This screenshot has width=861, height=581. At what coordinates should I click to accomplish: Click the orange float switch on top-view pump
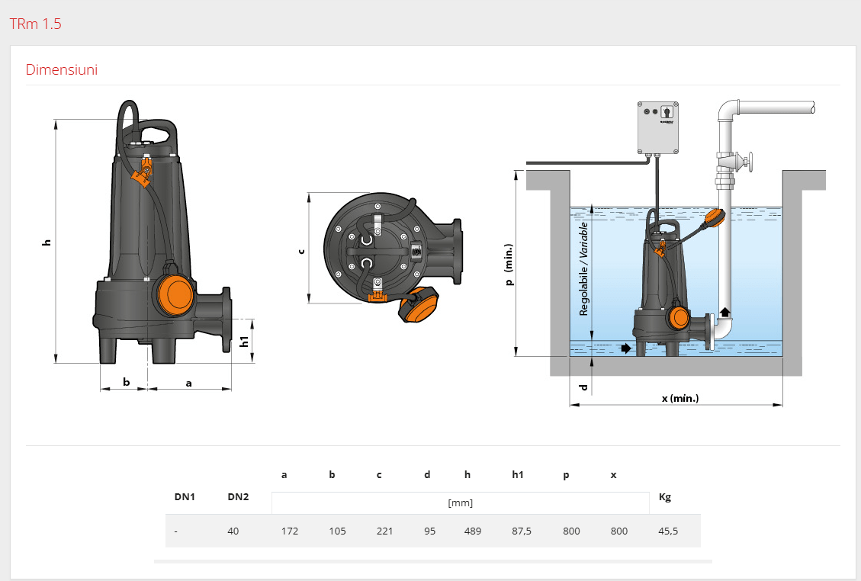[420, 307]
